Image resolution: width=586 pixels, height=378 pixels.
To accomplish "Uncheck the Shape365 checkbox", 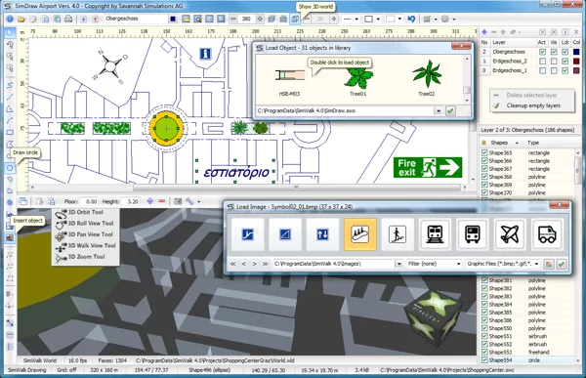I will tap(484, 153).
